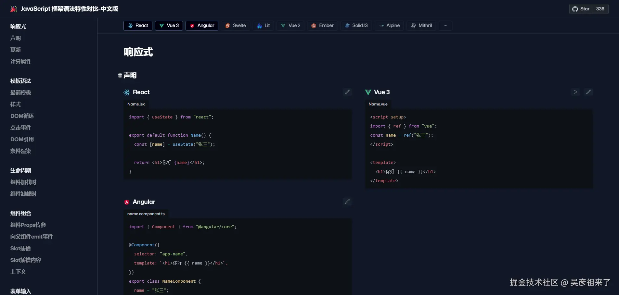Go to sidebar section 模板语法
This screenshot has width=619, height=295.
[21, 81]
